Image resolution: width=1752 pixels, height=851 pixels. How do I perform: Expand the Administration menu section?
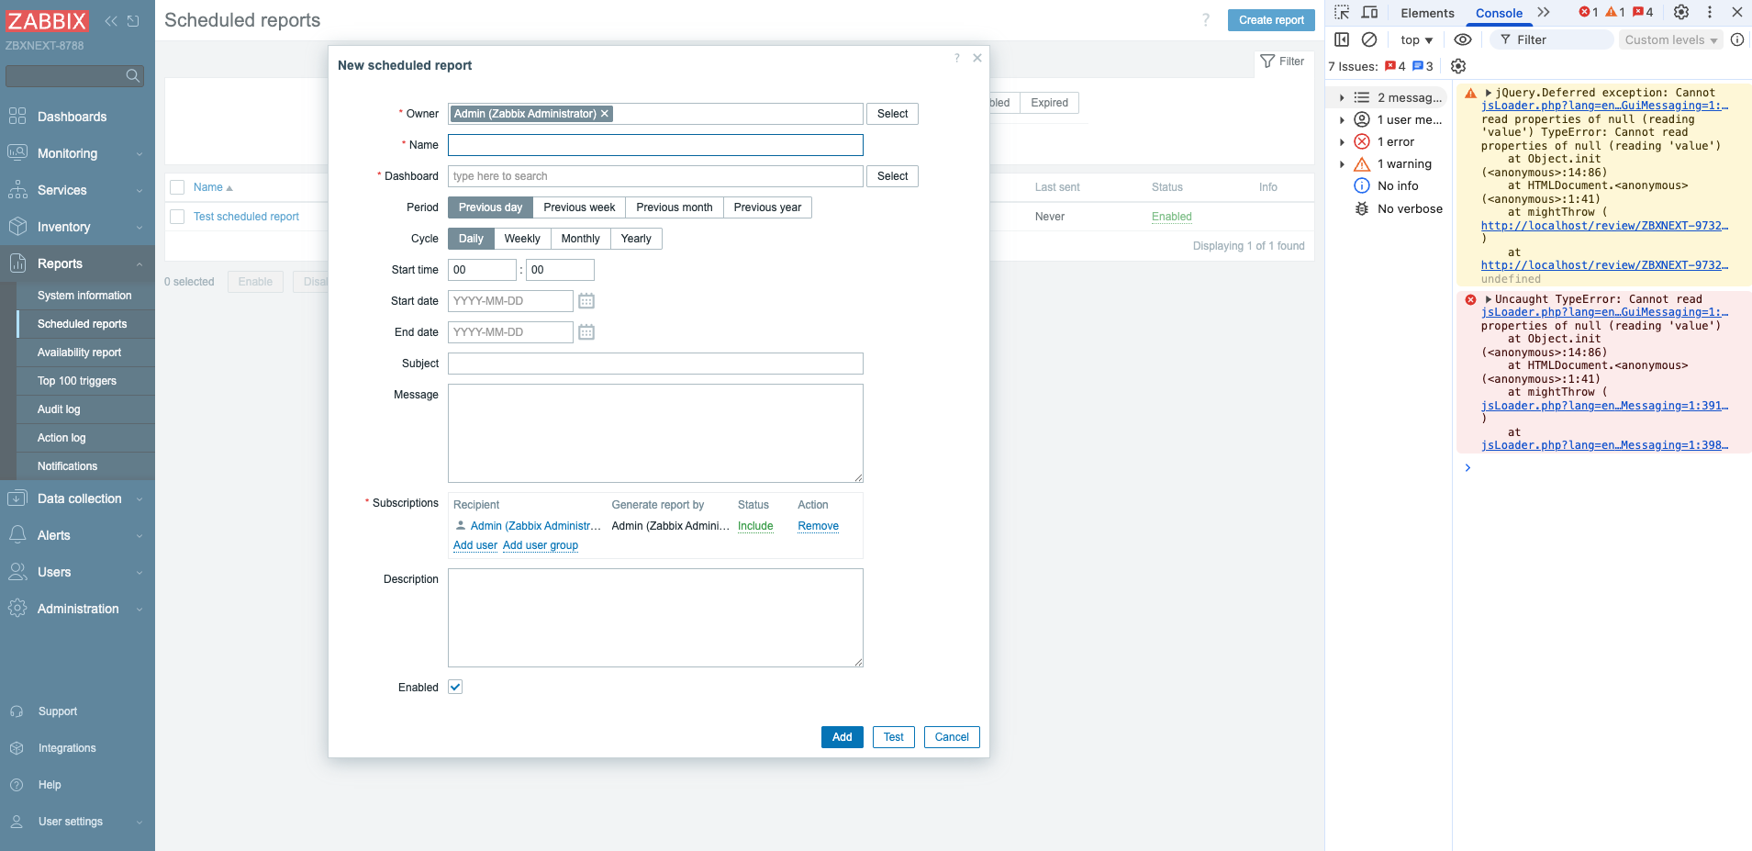tap(78, 609)
